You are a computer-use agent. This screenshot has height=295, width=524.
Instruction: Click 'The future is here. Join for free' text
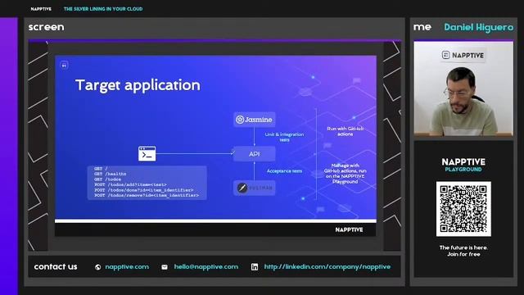[463, 251]
